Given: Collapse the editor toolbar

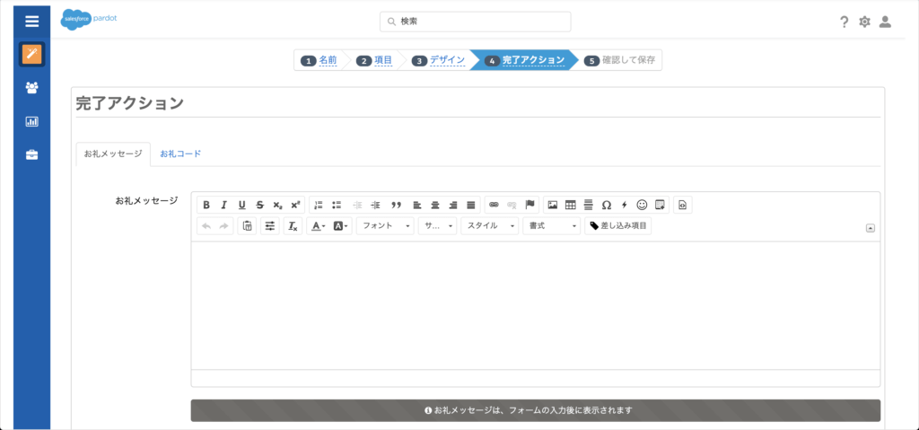Looking at the screenshot, I should pos(871,229).
